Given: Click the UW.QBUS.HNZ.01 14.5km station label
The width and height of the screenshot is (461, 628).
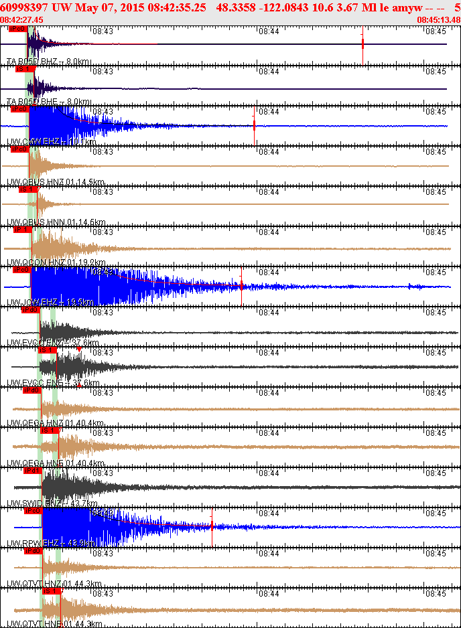Looking at the screenshot, I should (56, 182).
